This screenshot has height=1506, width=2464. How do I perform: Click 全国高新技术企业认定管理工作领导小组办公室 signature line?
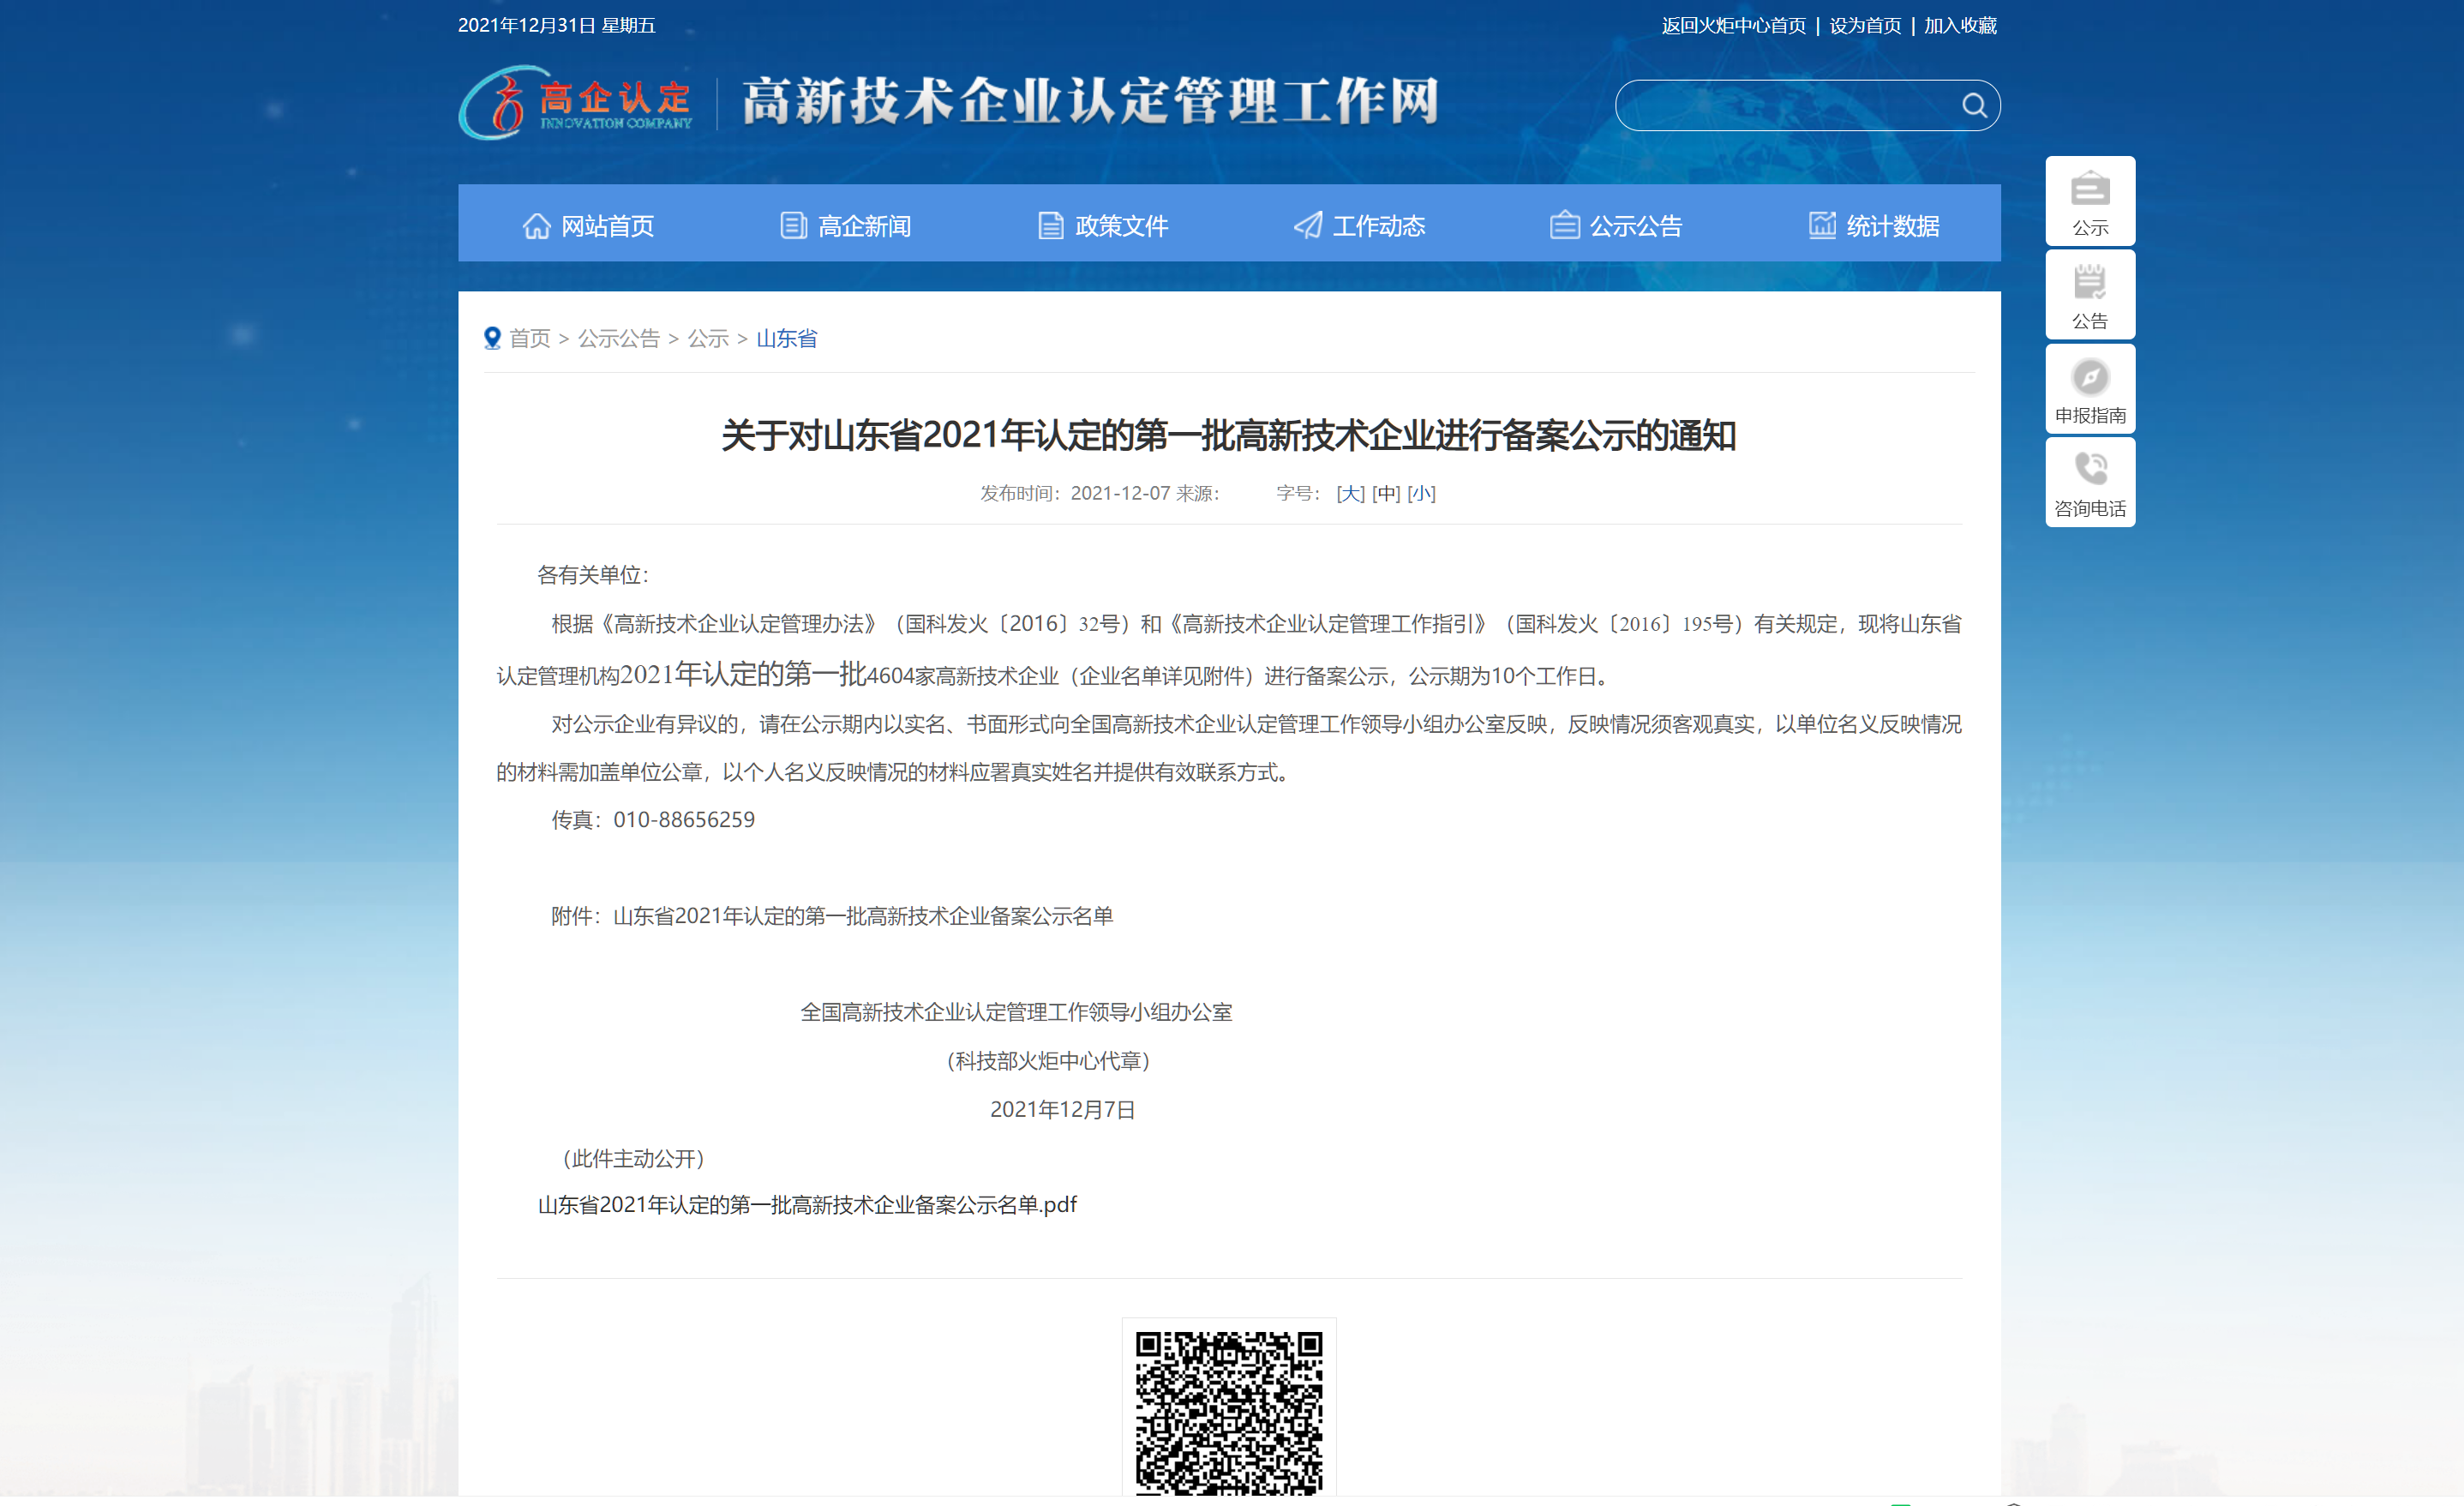click(1016, 1012)
